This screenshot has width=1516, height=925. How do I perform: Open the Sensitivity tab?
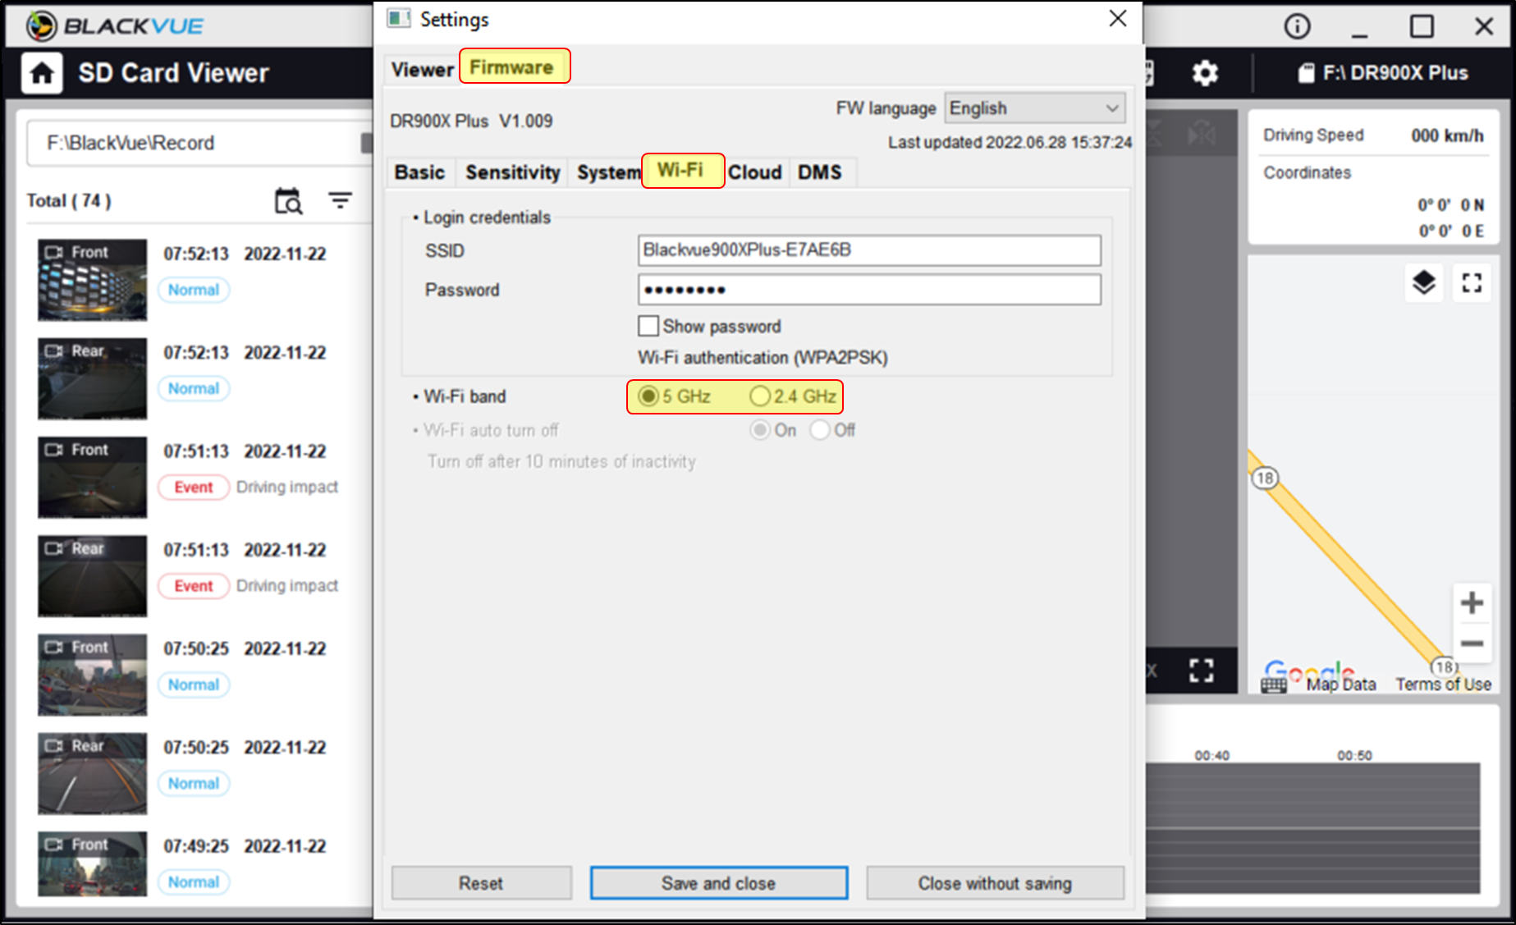click(512, 172)
